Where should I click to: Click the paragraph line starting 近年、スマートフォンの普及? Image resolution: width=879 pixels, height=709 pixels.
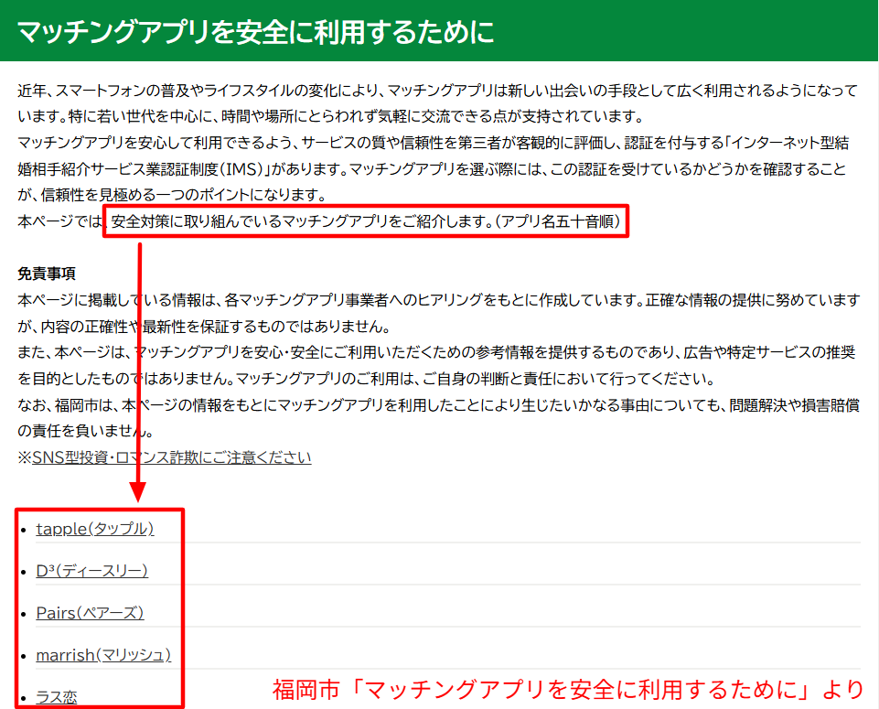(438, 91)
